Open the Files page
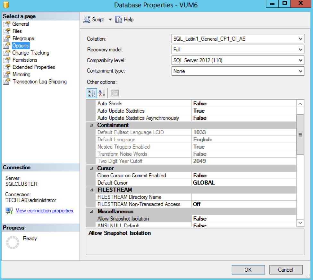This screenshot has width=313, height=280. [x=17, y=31]
